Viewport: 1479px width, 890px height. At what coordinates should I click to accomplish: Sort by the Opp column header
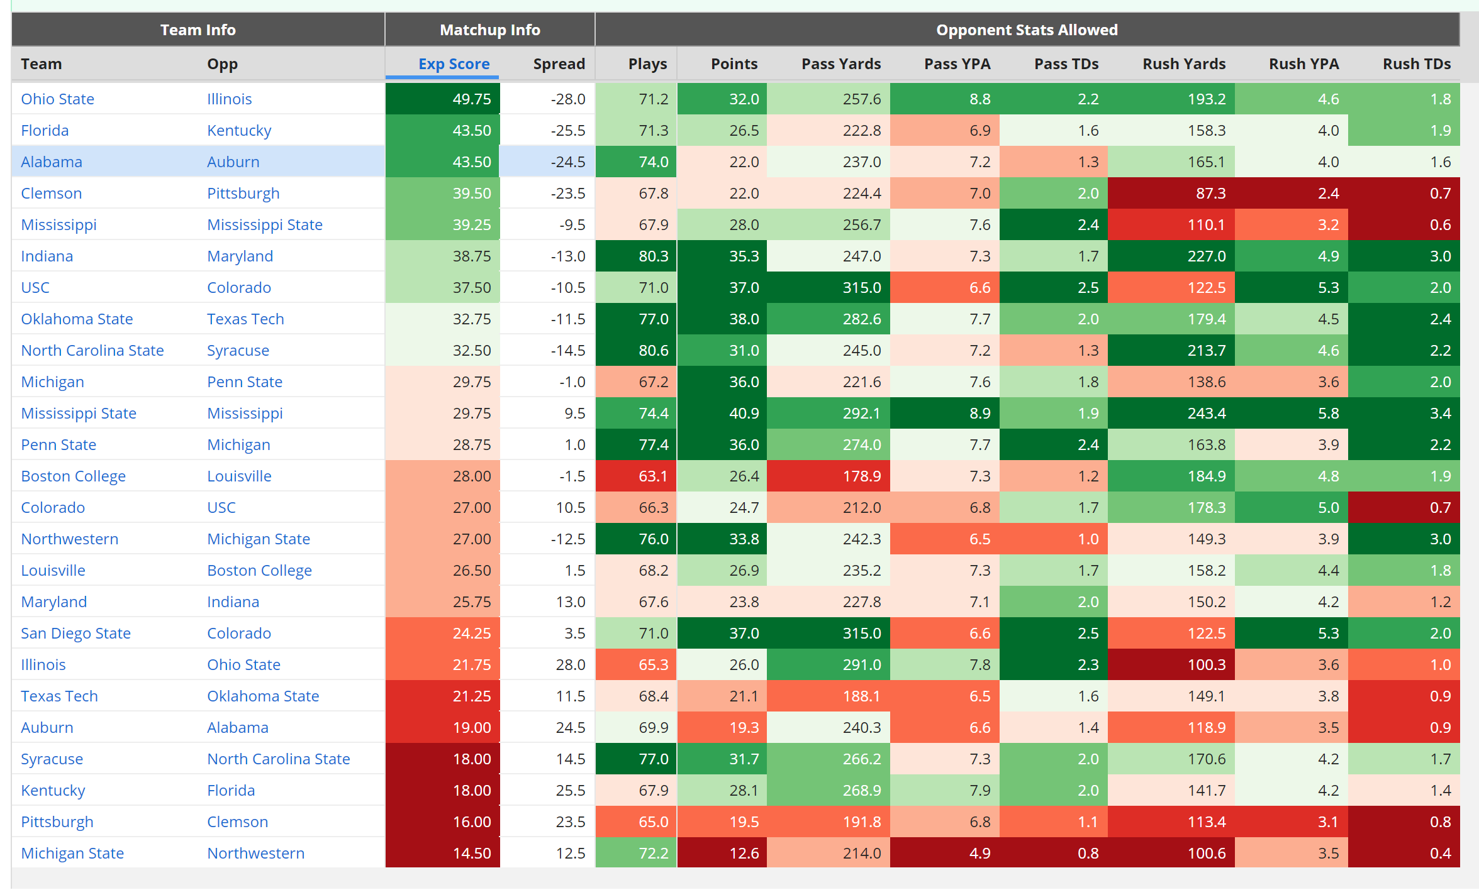click(x=222, y=64)
